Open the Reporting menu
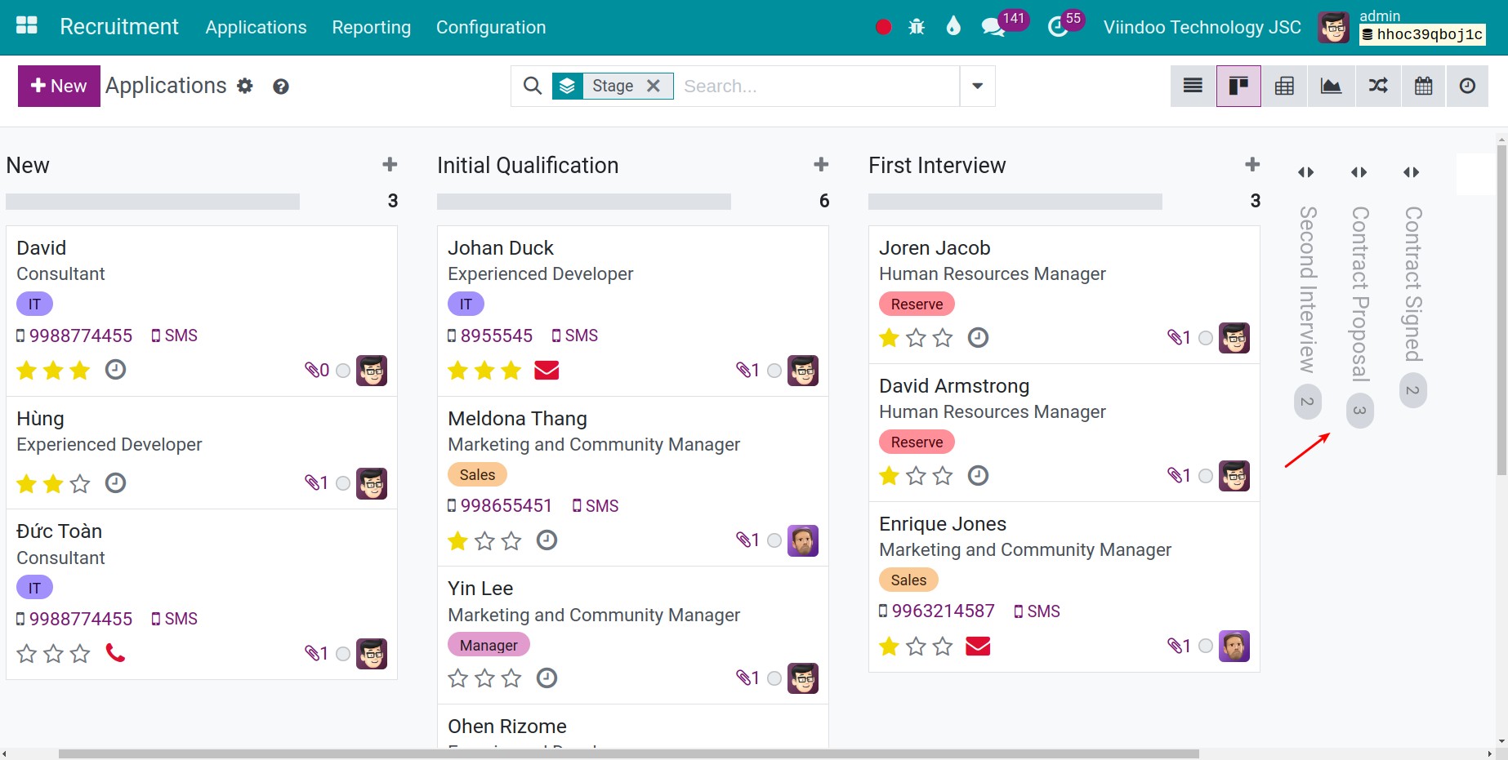 coord(371,27)
